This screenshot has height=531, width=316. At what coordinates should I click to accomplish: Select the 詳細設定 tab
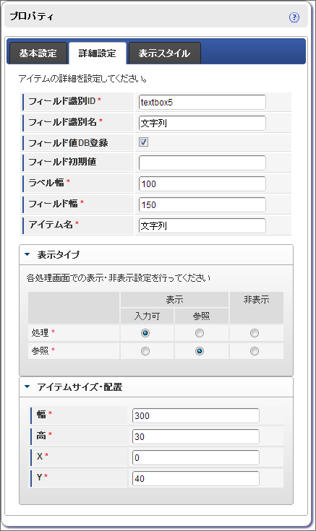coord(98,53)
